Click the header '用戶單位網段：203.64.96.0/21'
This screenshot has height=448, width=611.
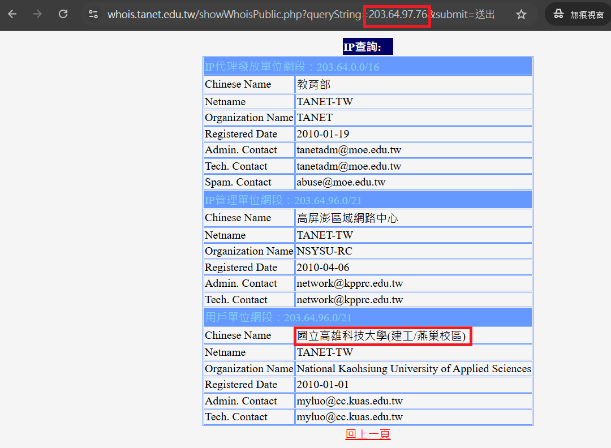pos(368,317)
